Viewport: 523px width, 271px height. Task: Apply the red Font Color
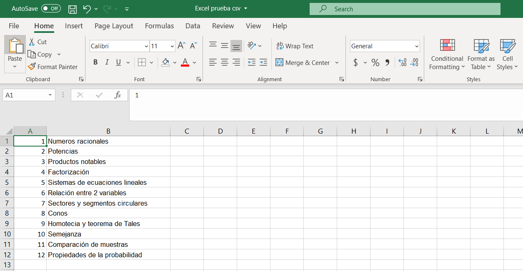click(x=185, y=62)
